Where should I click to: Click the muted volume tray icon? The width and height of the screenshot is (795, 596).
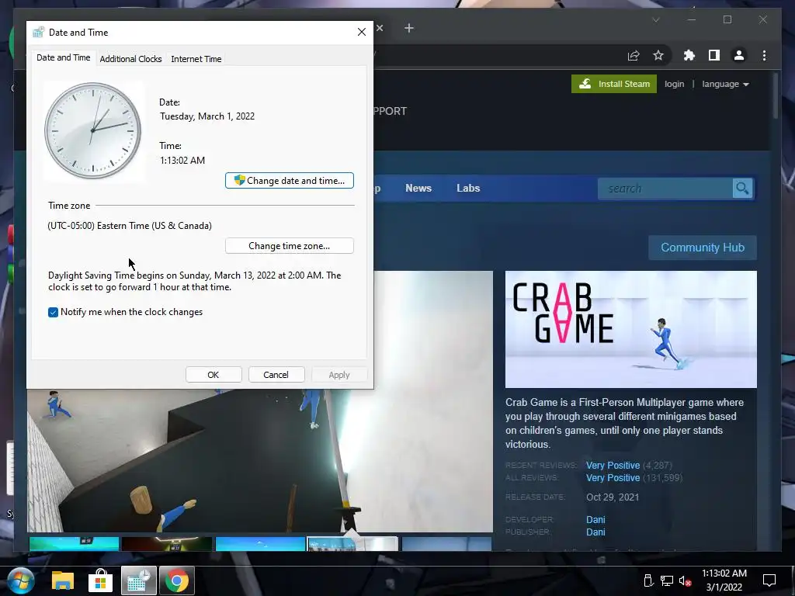[686, 580]
